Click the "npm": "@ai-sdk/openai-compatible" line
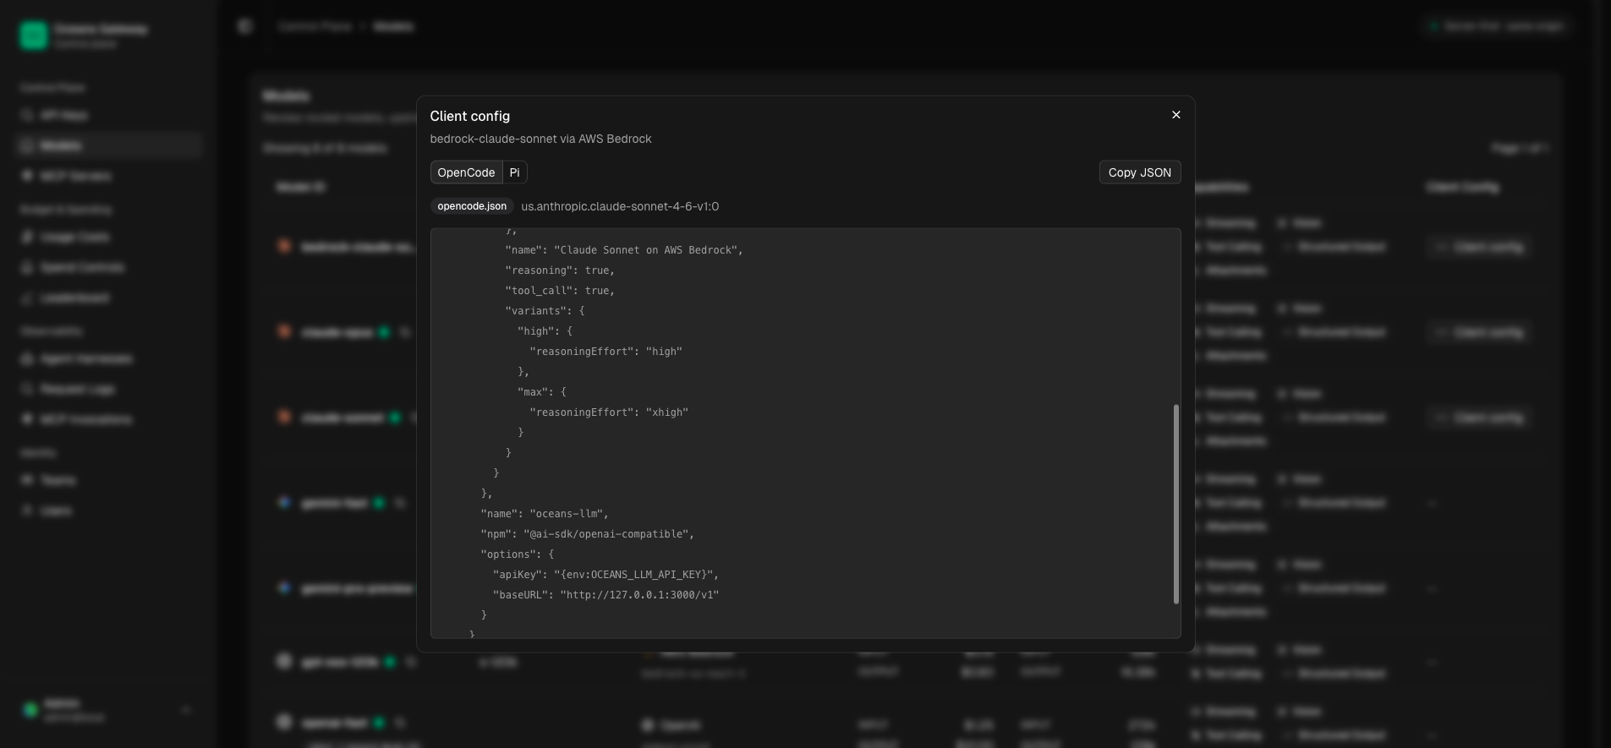This screenshot has width=1611, height=748. pyautogui.click(x=587, y=534)
